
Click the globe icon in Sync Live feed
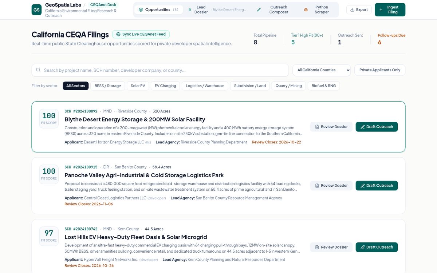pyautogui.click(x=118, y=34)
